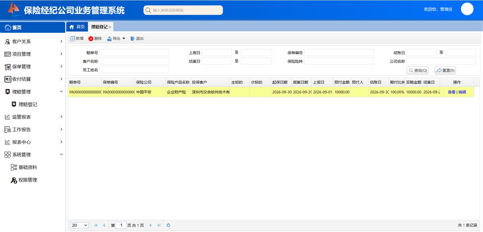This screenshot has width=483, height=232.
Task: Click the 导出 export button
Action: click(114, 39)
